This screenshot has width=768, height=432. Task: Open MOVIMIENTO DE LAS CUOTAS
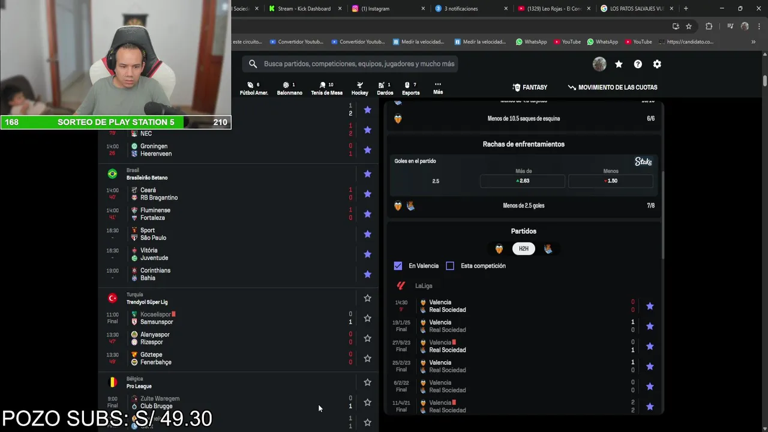613,88
